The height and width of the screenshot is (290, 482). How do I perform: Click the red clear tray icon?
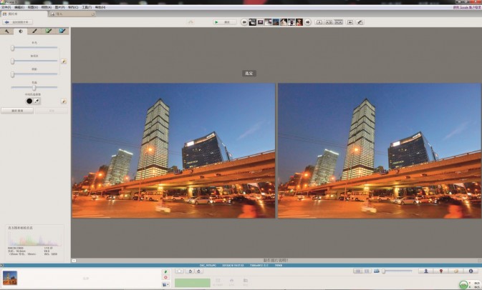(165, 277)
